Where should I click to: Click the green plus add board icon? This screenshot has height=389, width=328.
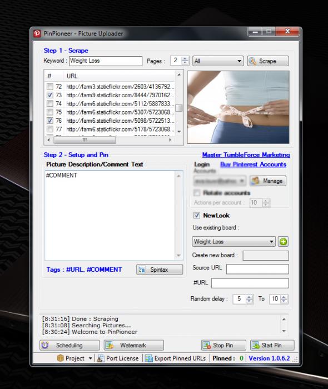point(283,241)
